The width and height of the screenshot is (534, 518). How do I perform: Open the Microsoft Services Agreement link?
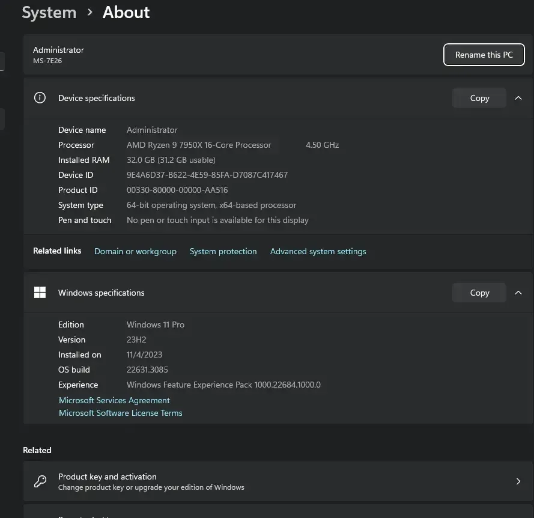point(114,400)
